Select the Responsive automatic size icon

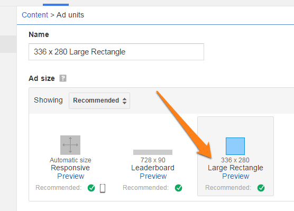tap(70, 145)
